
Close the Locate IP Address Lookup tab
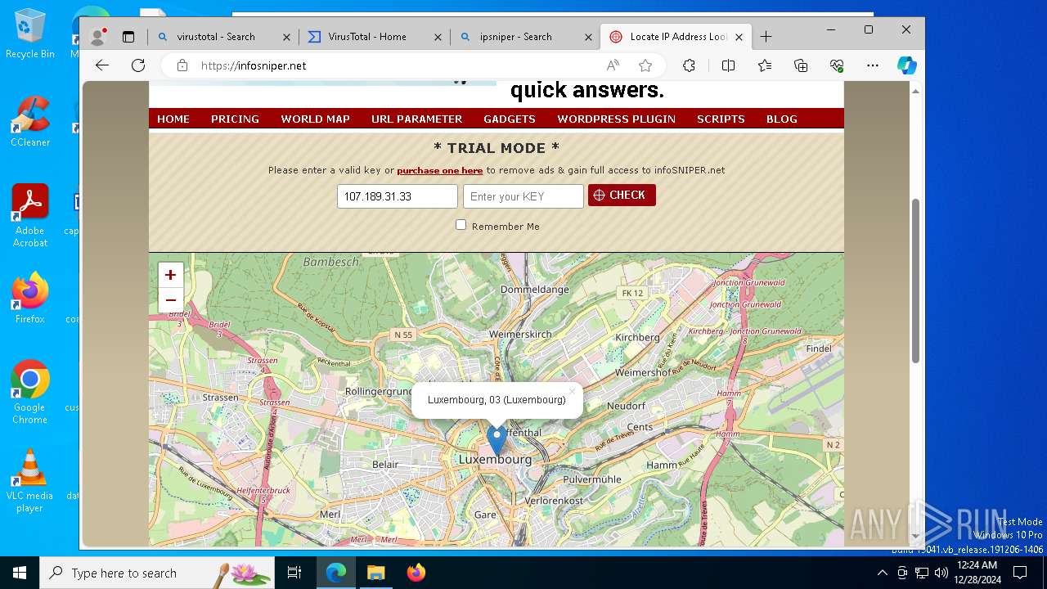coord(739,37)
